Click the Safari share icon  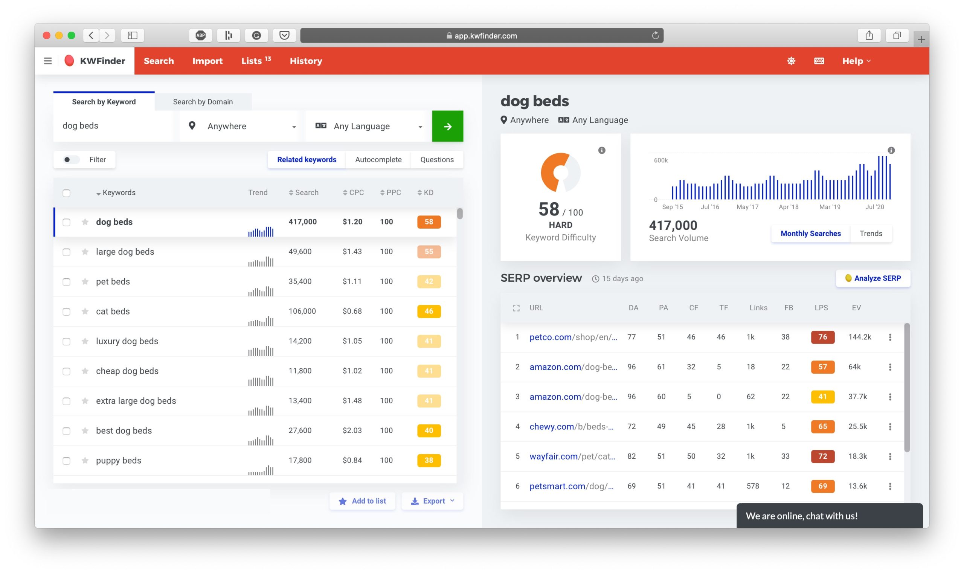(869, 35)
